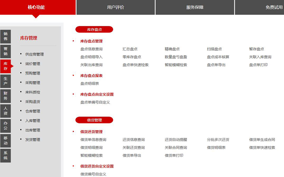Switch to the 用户评价 tab
This screenshot has height=177, width=284.
point(115,7)
